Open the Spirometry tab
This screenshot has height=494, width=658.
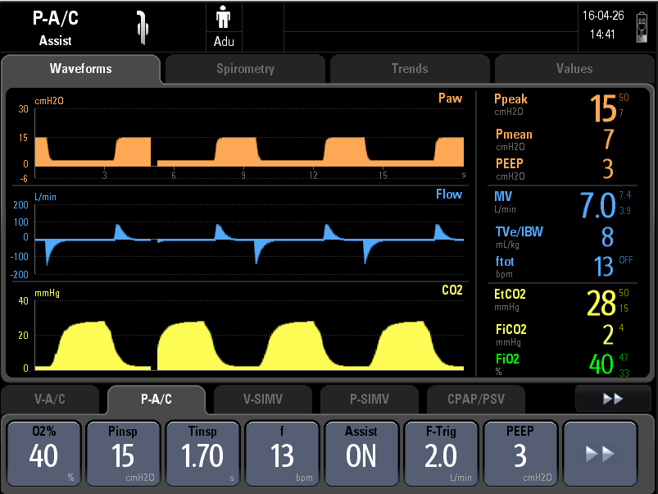point(245,69)
